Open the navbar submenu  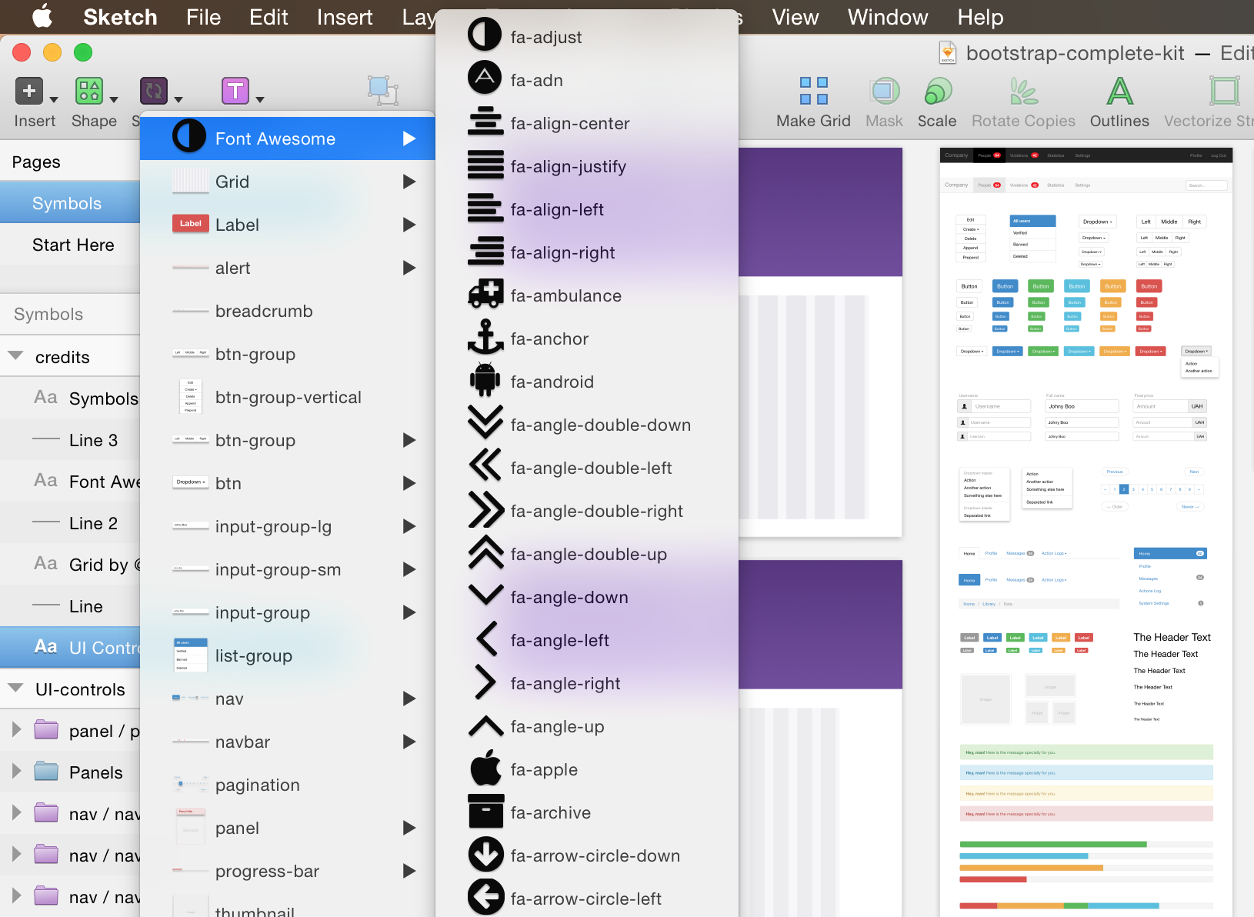(x=288, y=742)
